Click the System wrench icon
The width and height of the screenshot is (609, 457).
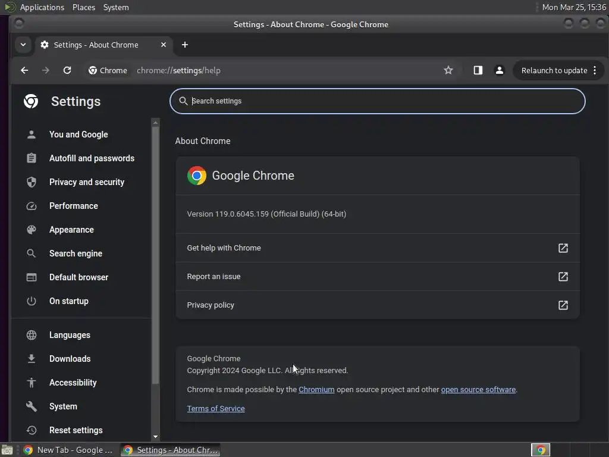click(32, 406)
